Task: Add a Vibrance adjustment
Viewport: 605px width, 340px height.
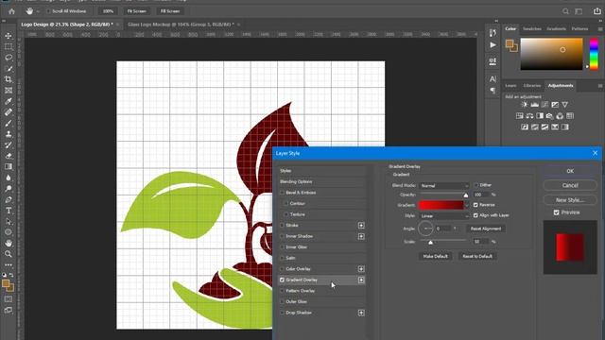Action: 565,105
